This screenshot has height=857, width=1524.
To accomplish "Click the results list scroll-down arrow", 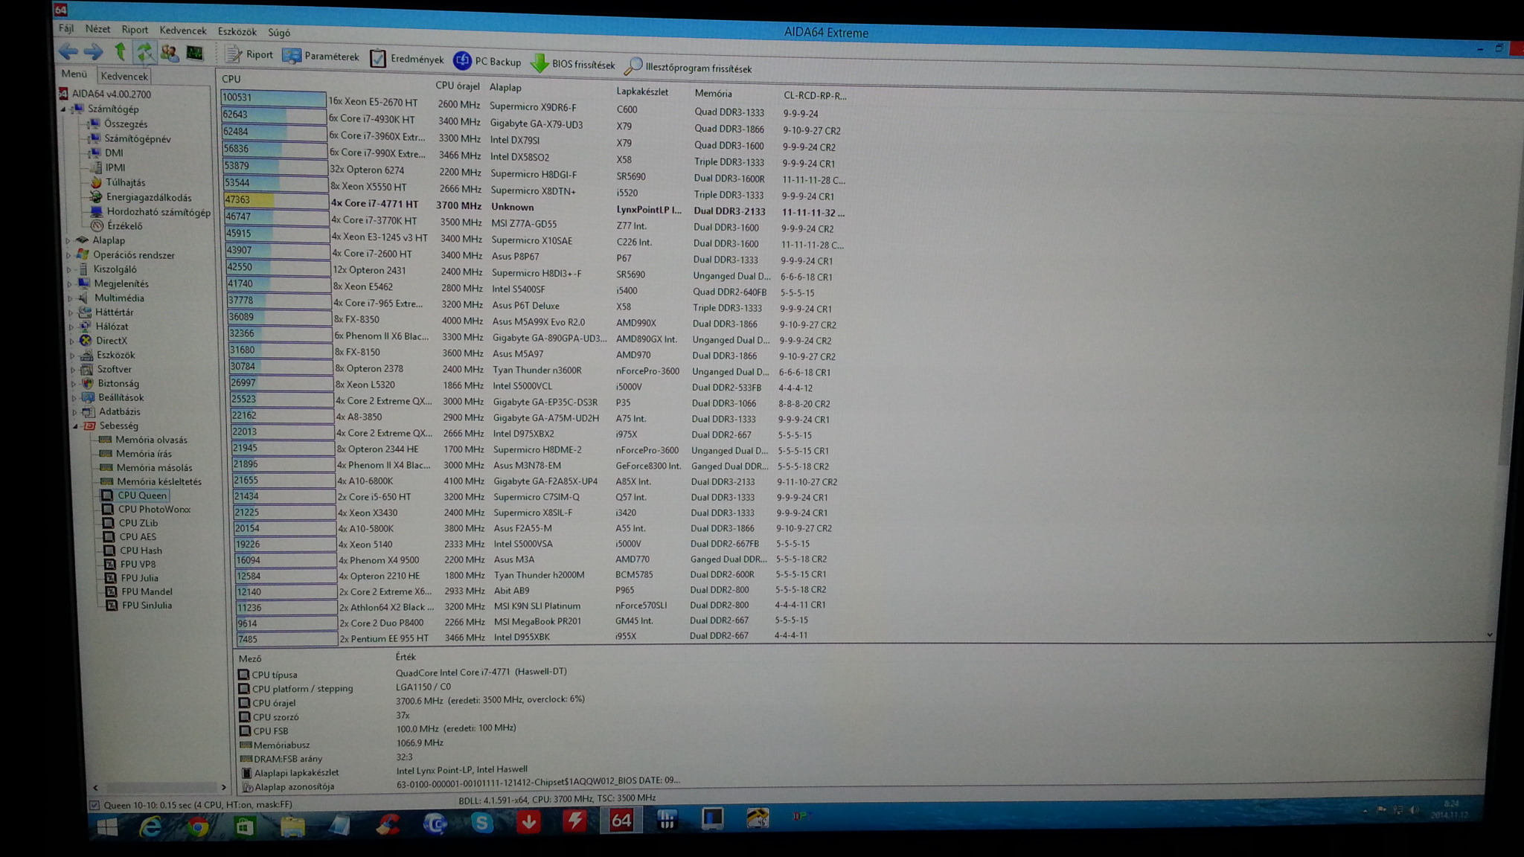I will 1489,635.
